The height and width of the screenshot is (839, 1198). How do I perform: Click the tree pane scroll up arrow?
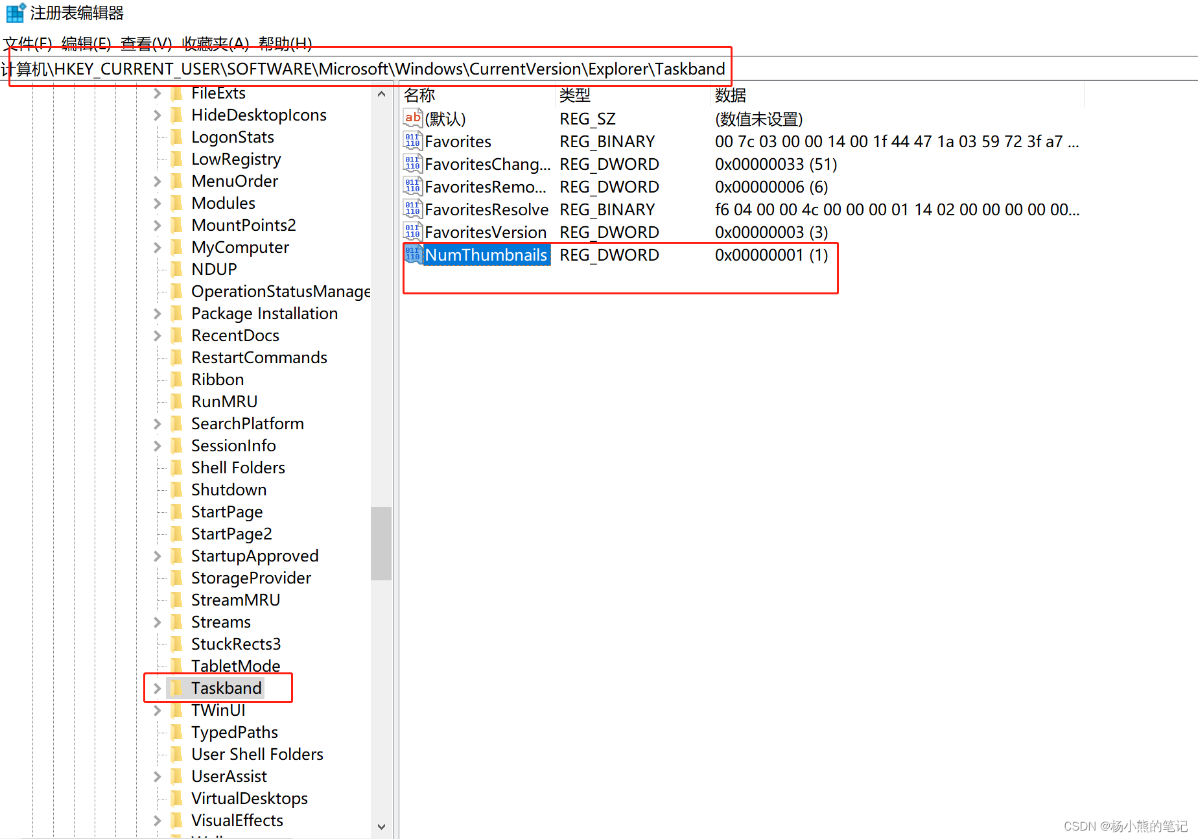381,94
